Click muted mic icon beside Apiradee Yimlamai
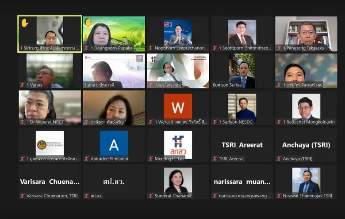345x219 pixels. pyautogui.click(x=87, y=159)
